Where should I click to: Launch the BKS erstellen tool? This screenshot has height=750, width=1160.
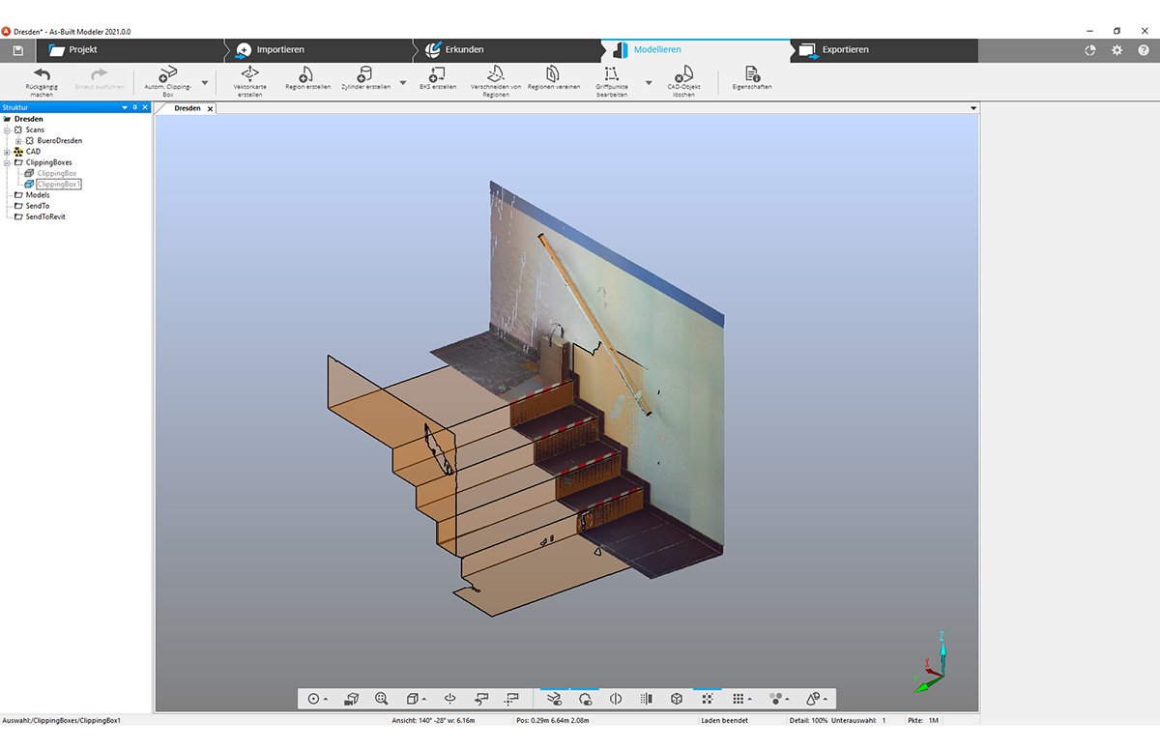(x=436, y=77)
